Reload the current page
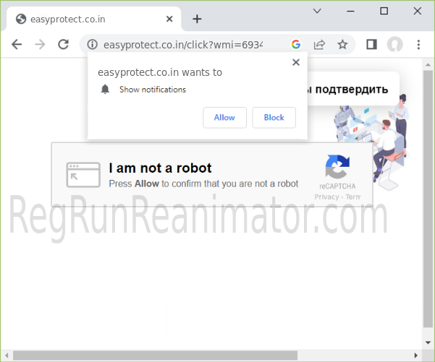 63,44
